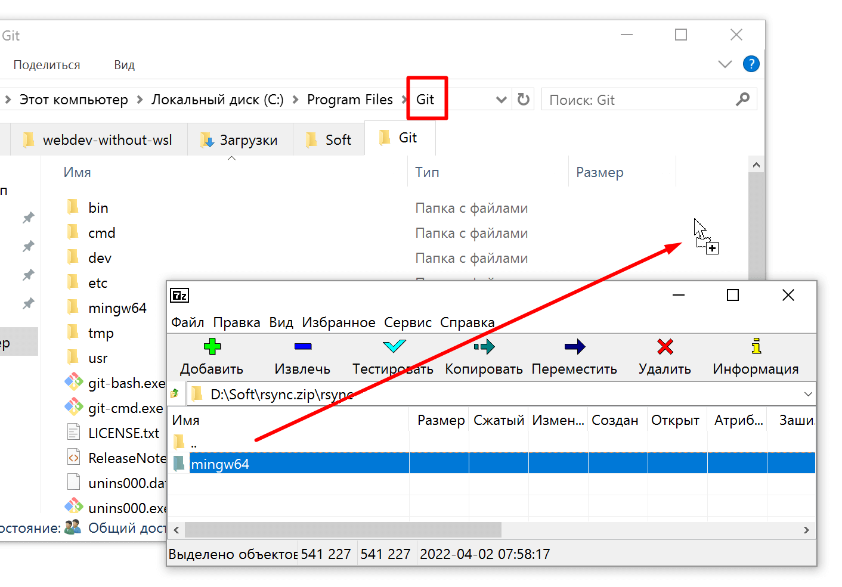The width and height of the screenshot is (842, 587).
Task: Open the Вид menu in 7-Zip
Action: 281,322
